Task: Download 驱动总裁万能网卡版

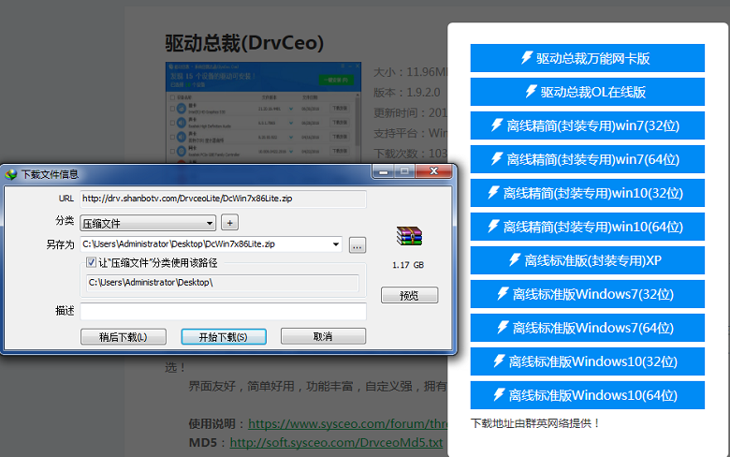Action: pos(587,58)
